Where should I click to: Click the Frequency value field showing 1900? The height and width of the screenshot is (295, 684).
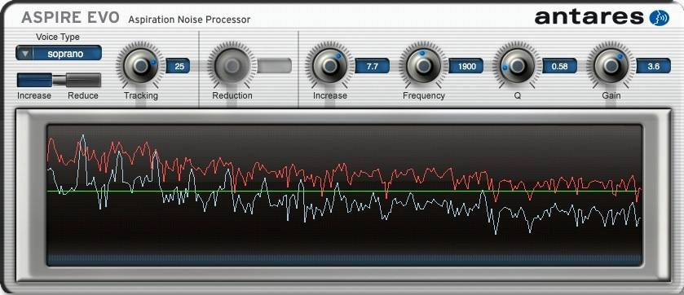coord(466,66)
